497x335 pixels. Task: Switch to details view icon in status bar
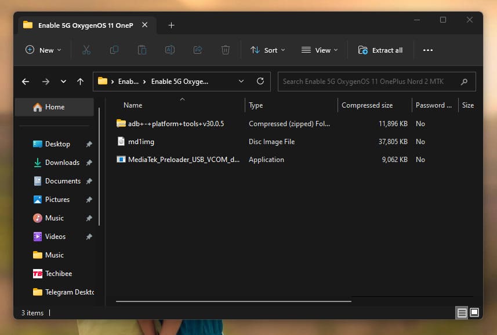tap(462, 313)
